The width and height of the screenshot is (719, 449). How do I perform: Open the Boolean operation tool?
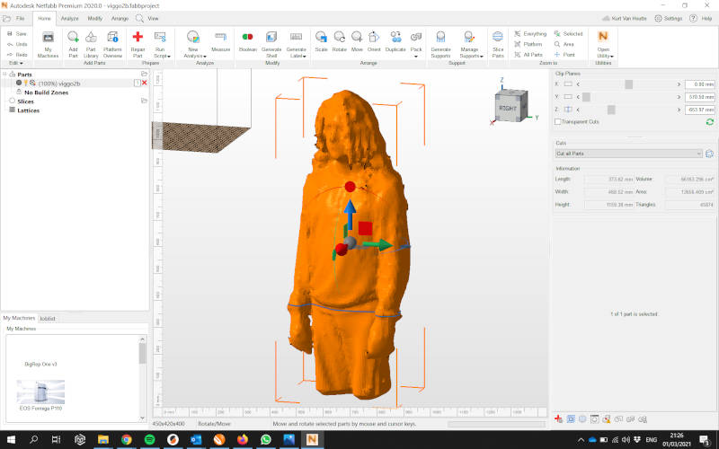(x=248, y=41)
